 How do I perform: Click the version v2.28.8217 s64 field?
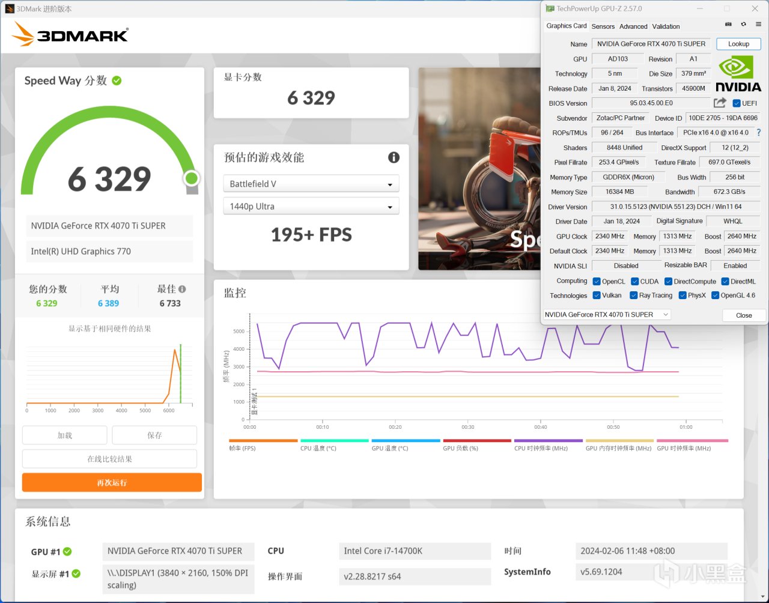tap(415, 577)
